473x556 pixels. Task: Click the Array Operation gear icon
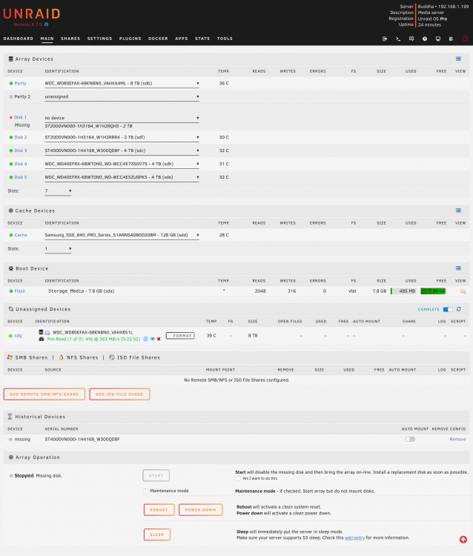[11, 457]
